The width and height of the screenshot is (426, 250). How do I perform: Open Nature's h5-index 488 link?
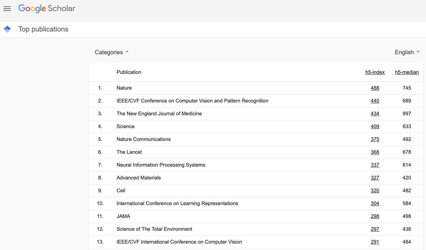[375, 88]
